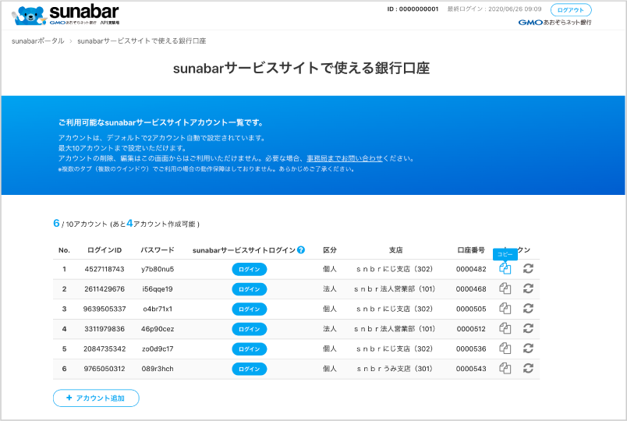The height and width of the screenshot is (421, 627).
Task: Refresh token for account 0000468
Action: pyautogui.click(x=528, y=288)
